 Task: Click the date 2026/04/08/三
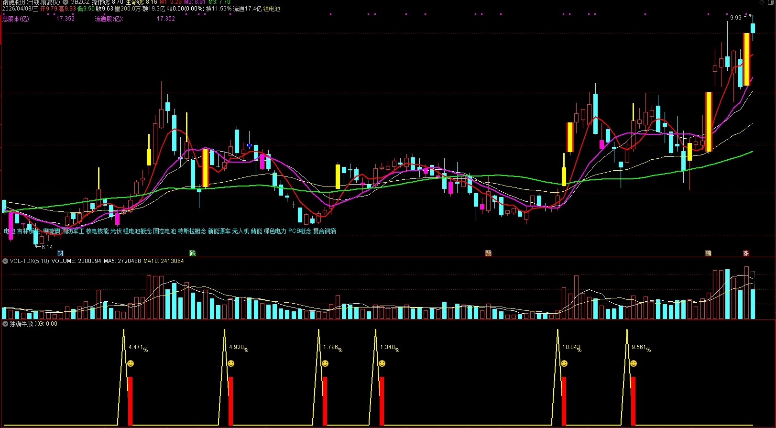pos(20,9)
